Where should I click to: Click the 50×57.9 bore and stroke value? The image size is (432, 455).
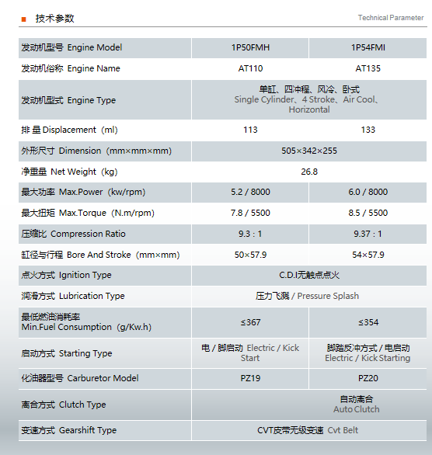click(x=250, y=255)
